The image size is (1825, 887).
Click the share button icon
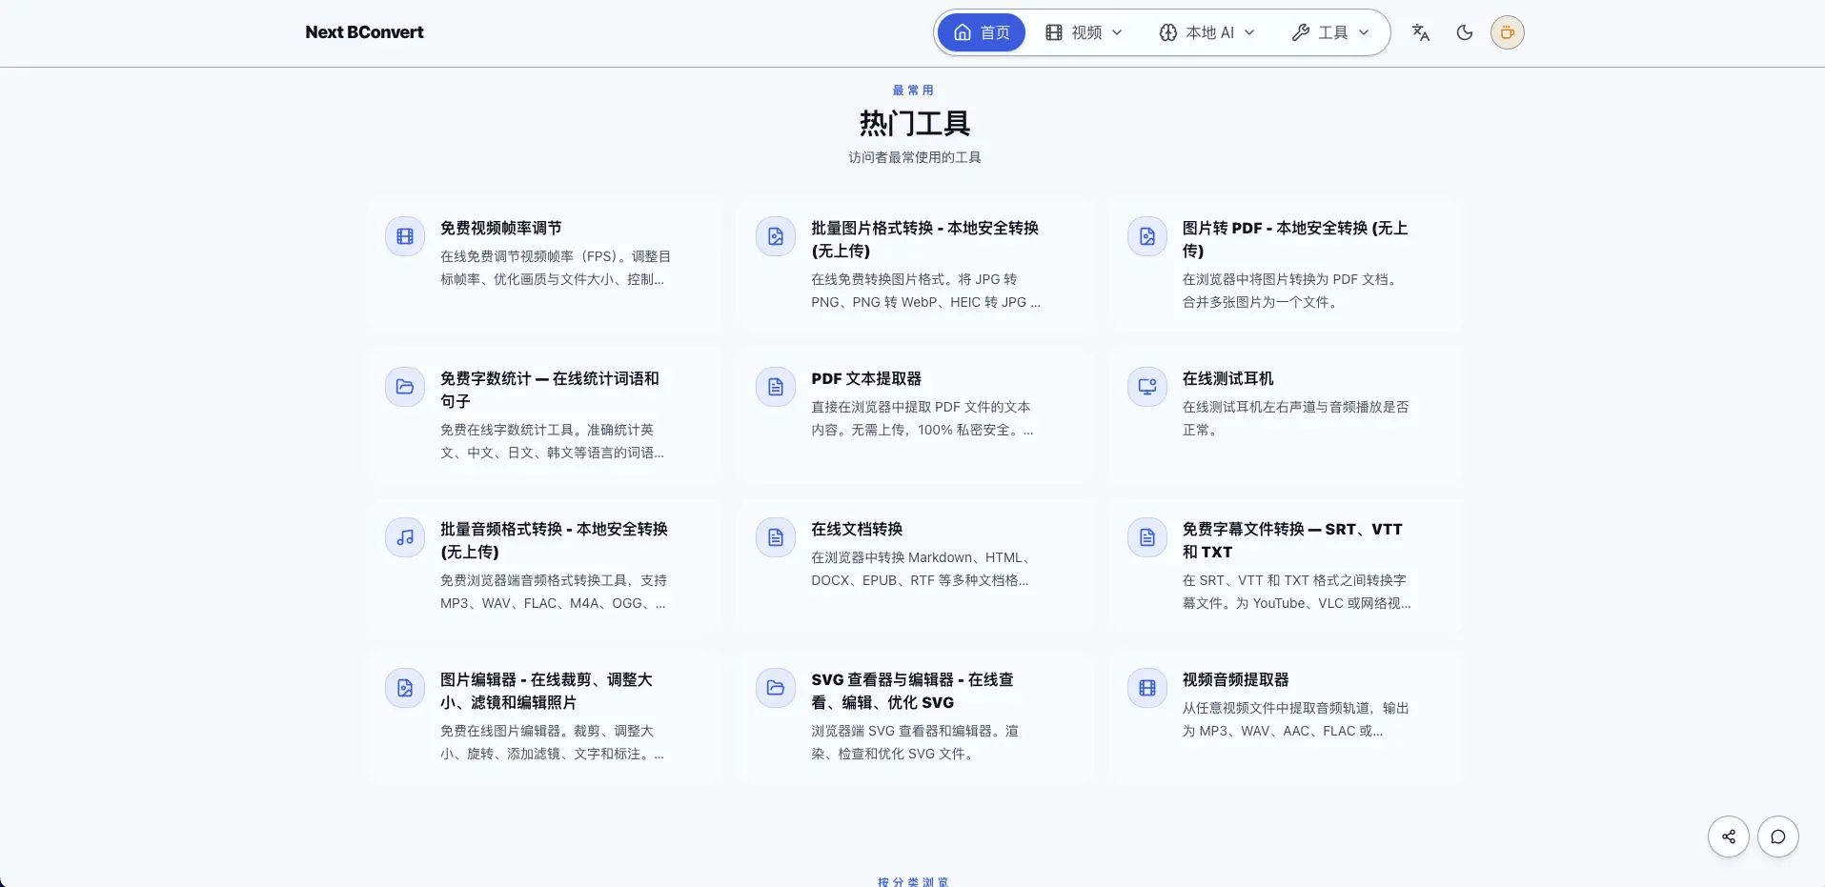click(x=1728, y=837)
